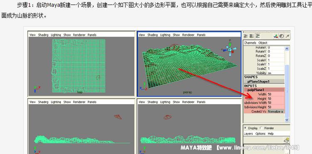Click the RotateY value field
Screen dimensions: 312x154
[276, 51]
